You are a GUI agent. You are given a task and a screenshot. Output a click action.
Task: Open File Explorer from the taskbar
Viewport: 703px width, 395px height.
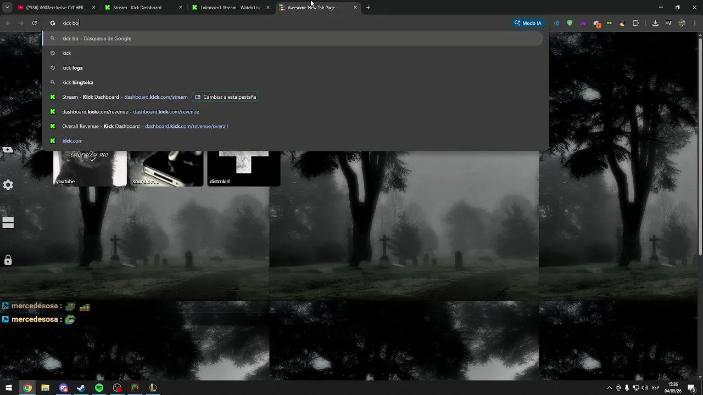[45, 388]
